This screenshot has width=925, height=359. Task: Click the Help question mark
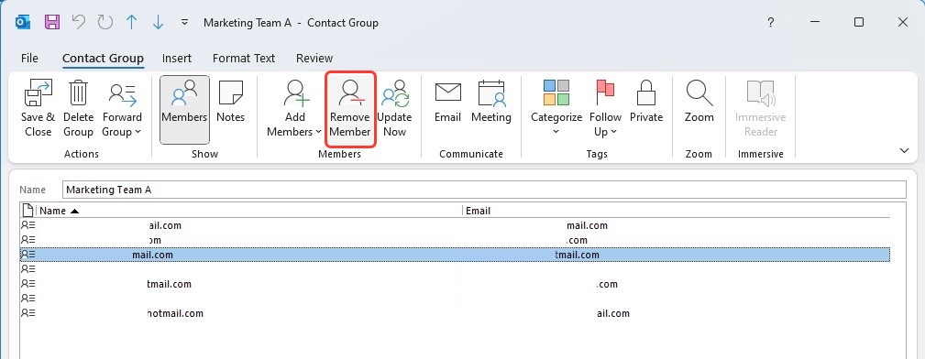tap(770, 22)
